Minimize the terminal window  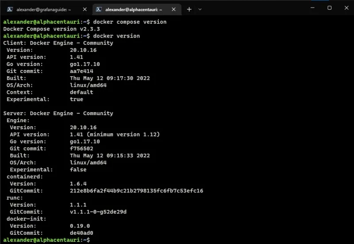pos(312,8)
